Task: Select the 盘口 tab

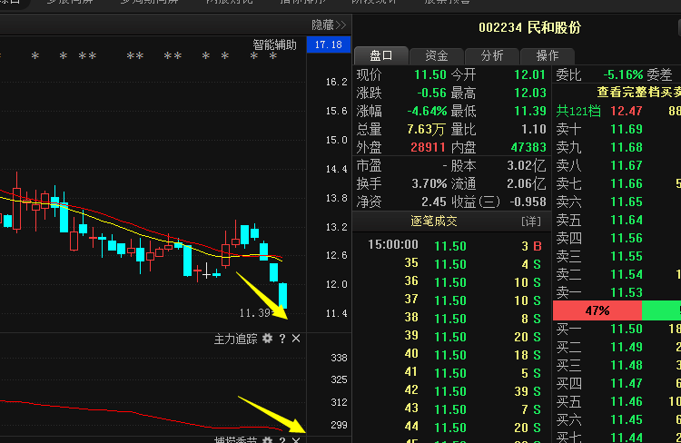Action: (381, 55)
